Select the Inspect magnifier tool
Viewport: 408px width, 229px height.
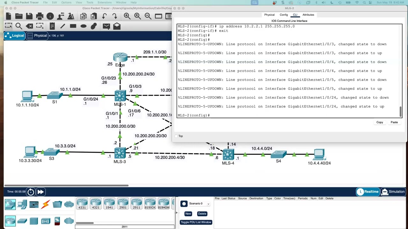(x=19, y=26)
